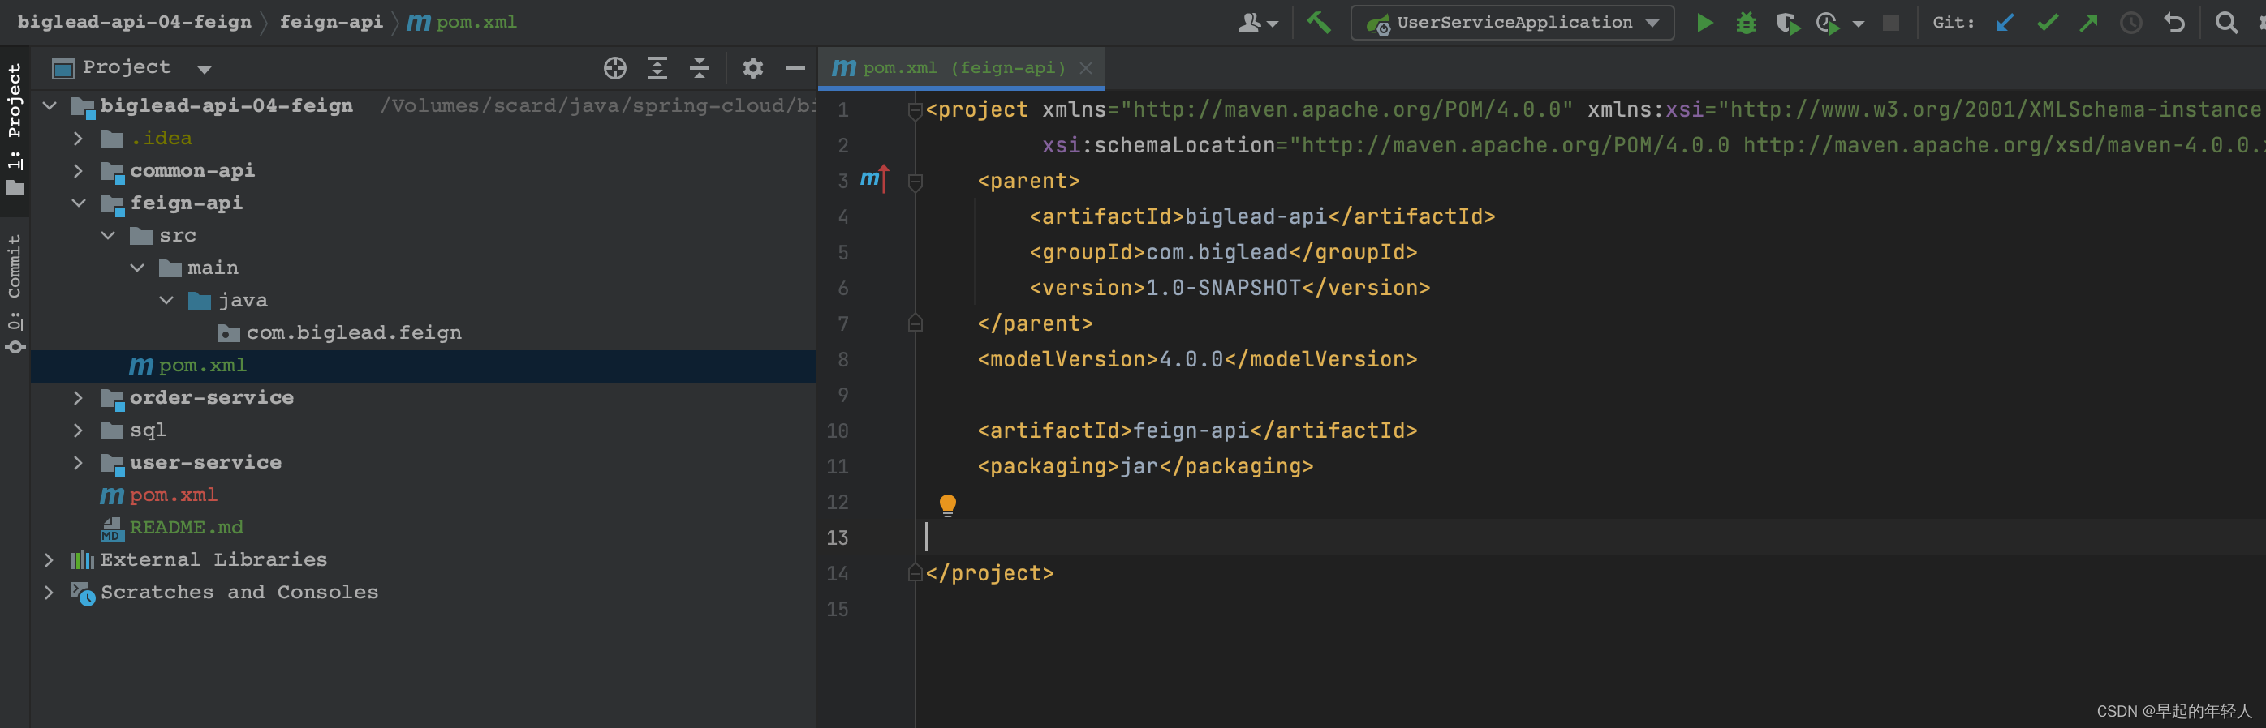Click the closing parent tag on line 7

(x=1035, y=324)
